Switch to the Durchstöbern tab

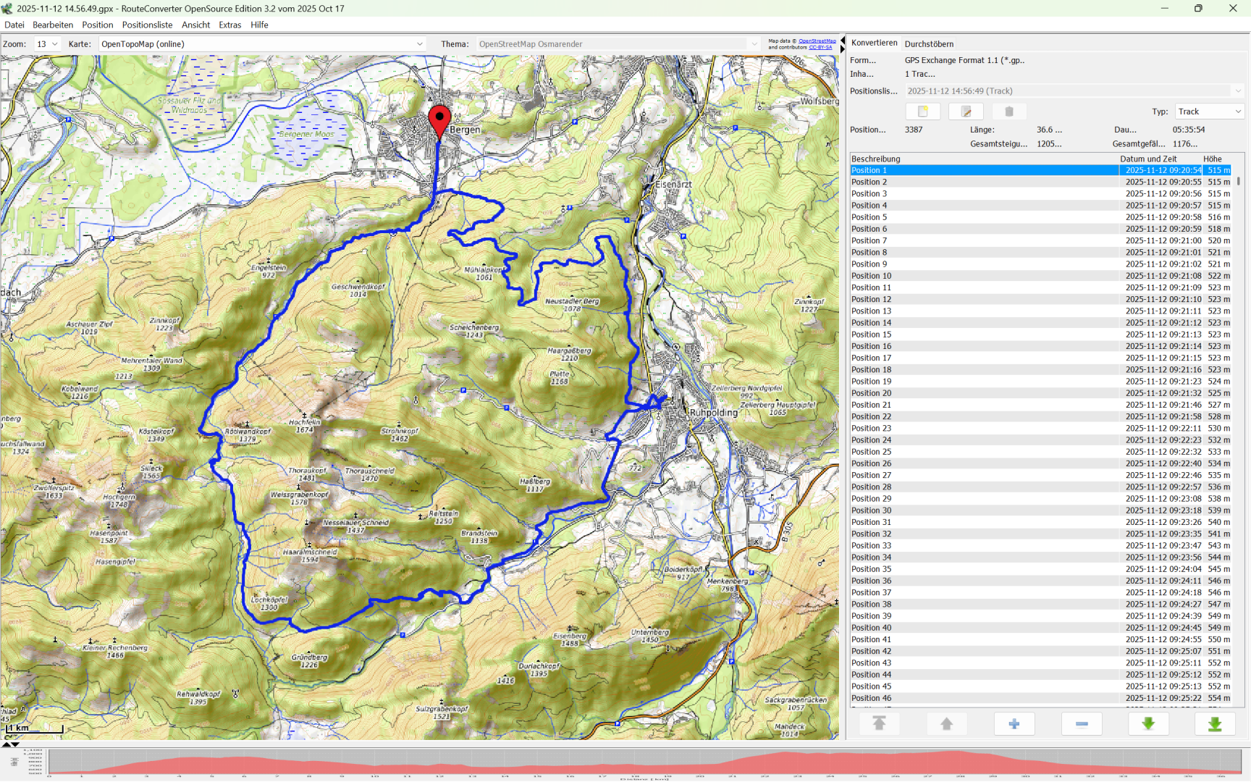(x=929, y=44)
